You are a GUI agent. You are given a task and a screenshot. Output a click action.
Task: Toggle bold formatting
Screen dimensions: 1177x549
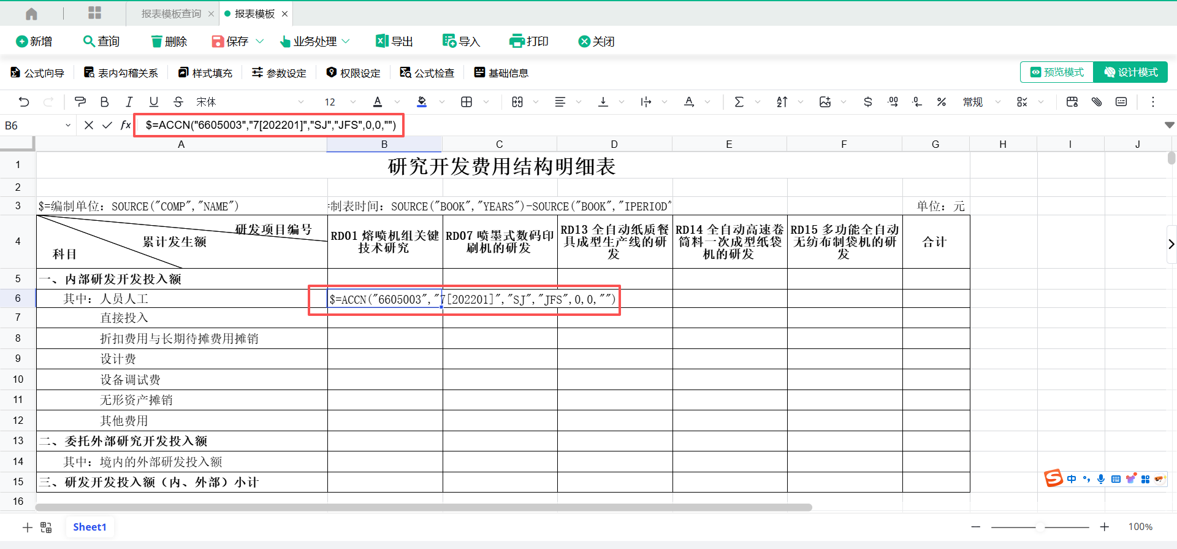(x=104, y=102)
